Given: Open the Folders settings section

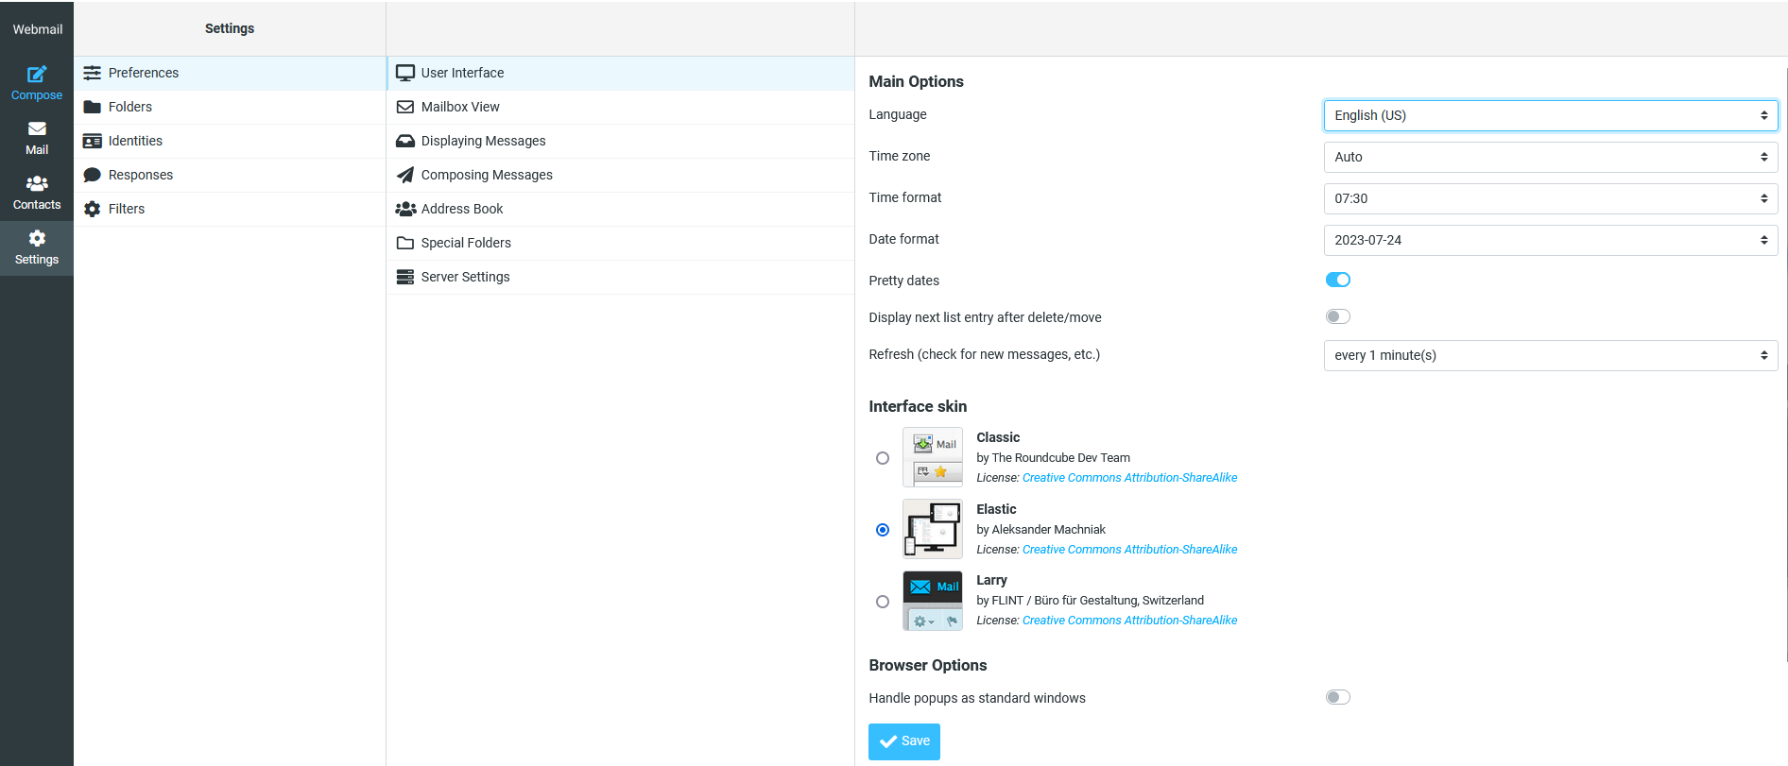Looking at the screenshot, I should [130, 107].
